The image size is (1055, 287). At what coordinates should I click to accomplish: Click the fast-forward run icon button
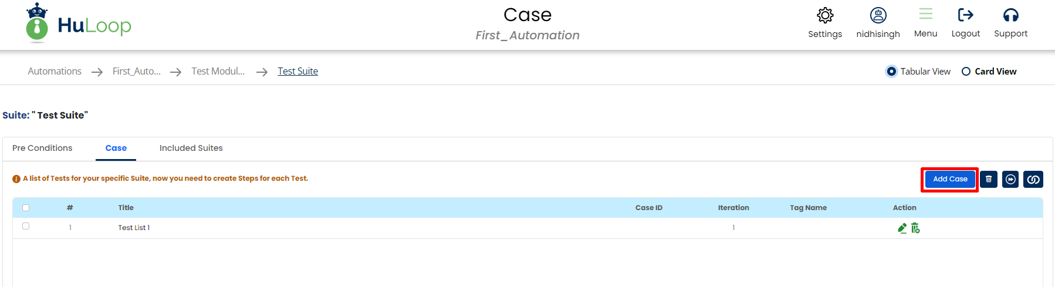1010,179
